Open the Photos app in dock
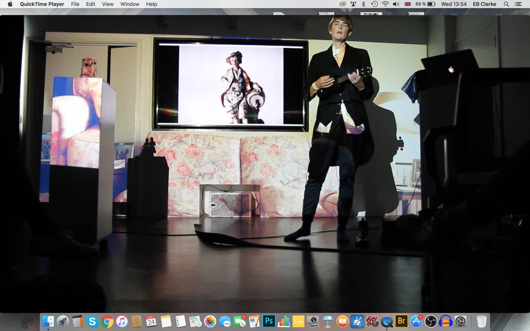Viewport: 530px width, 331px height. point(210,321)
